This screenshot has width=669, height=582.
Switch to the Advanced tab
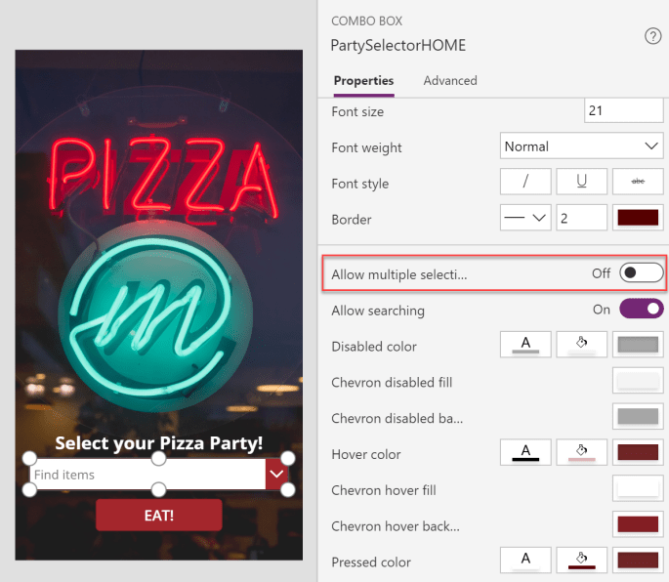click(x=450, y=81)
